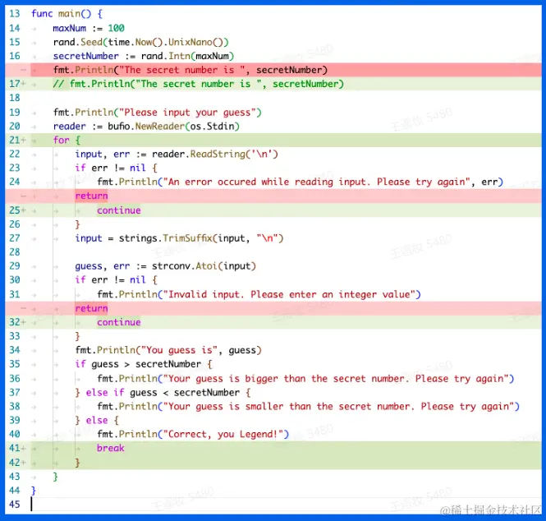Click line number 13 in the gutter
Screen dimensions: 546x521
click(15, 14)
